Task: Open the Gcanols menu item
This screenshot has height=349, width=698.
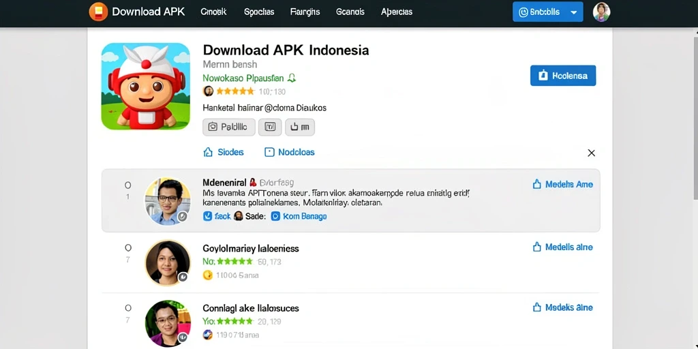Action: (x=350, y=12)
